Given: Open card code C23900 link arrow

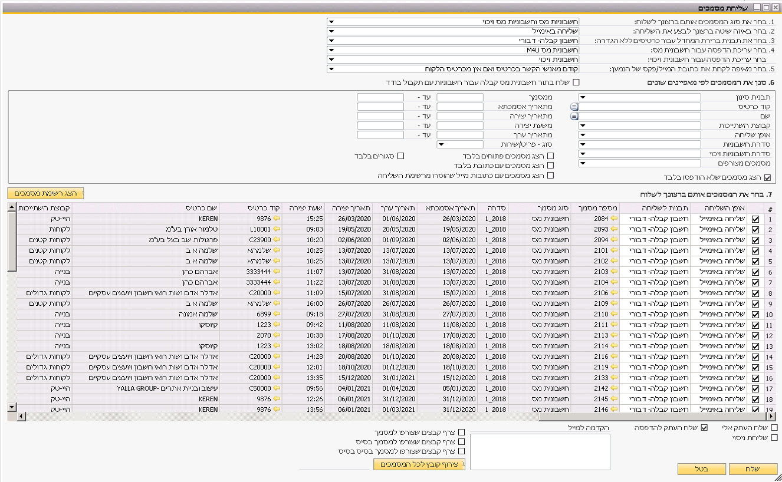Looking at the screenshot, I should pyautogui.click(x=277, y=240).
